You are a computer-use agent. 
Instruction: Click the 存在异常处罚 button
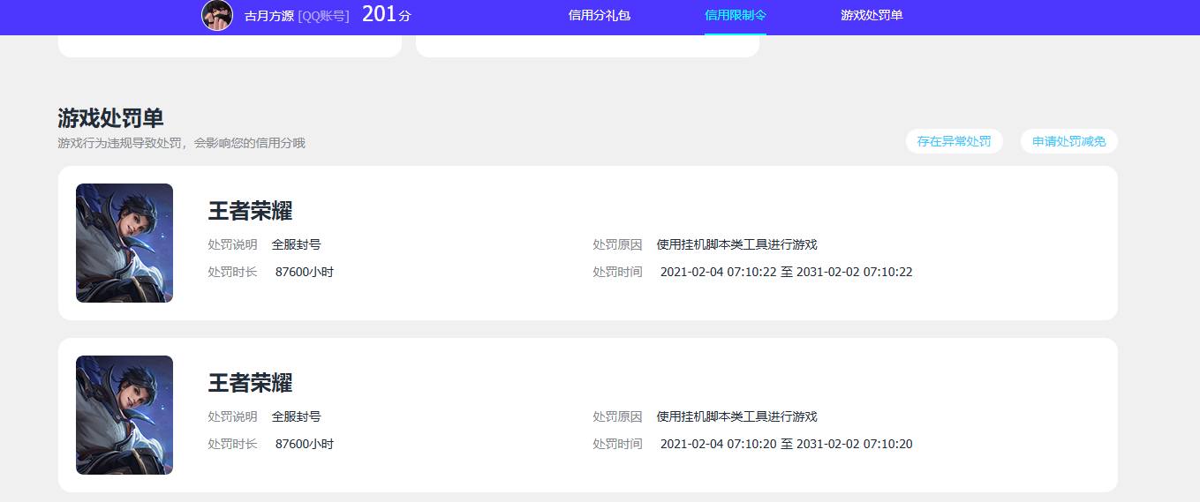[x=955, y=141]
